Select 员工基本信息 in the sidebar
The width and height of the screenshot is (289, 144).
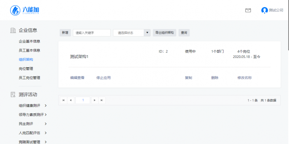tap(30, 50)
